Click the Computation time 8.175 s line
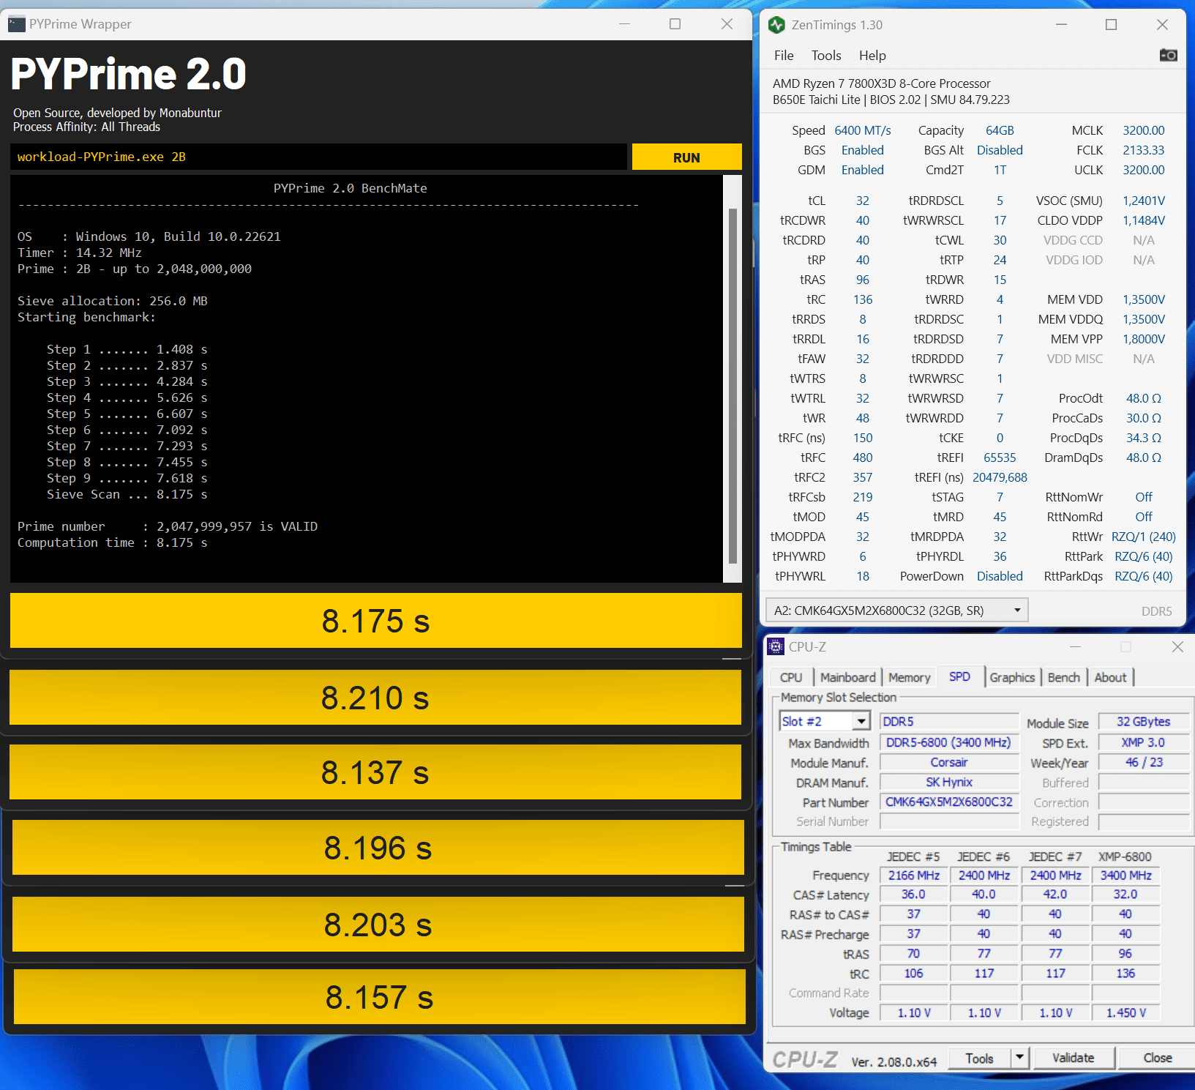Screen dimensions: 1195x1090 click(x=113, y=542)
